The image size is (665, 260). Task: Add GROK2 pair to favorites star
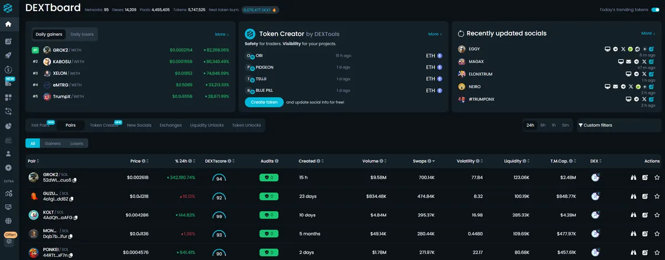pos(657,178)
